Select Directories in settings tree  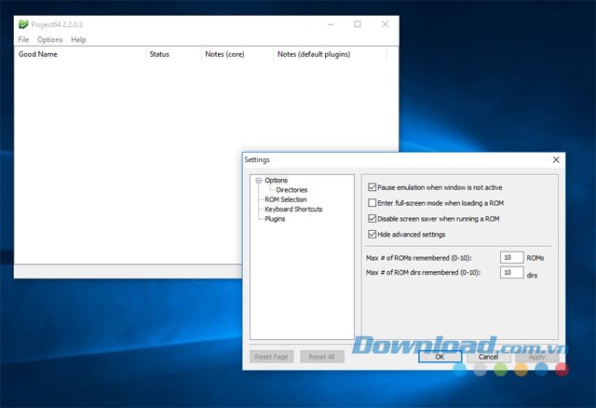click(x=291, y=190)
